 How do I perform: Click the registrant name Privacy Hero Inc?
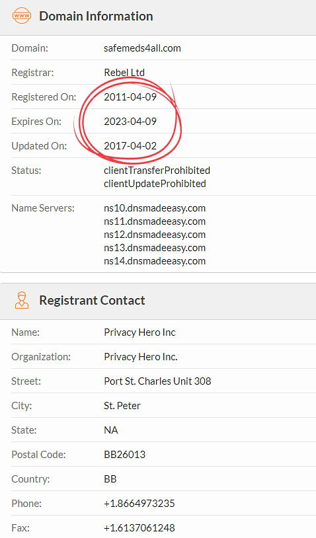pyautogui.click(x=139, y=332)
